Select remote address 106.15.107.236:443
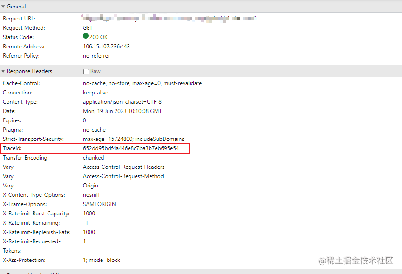 coord(106,47)
